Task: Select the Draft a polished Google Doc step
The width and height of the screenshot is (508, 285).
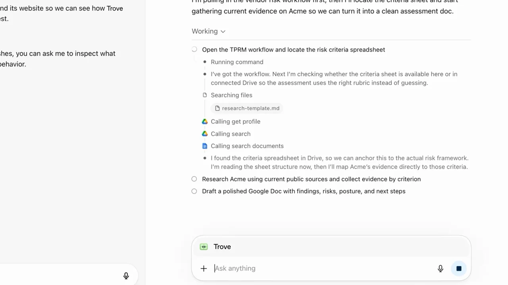Action: pos(304,191)
